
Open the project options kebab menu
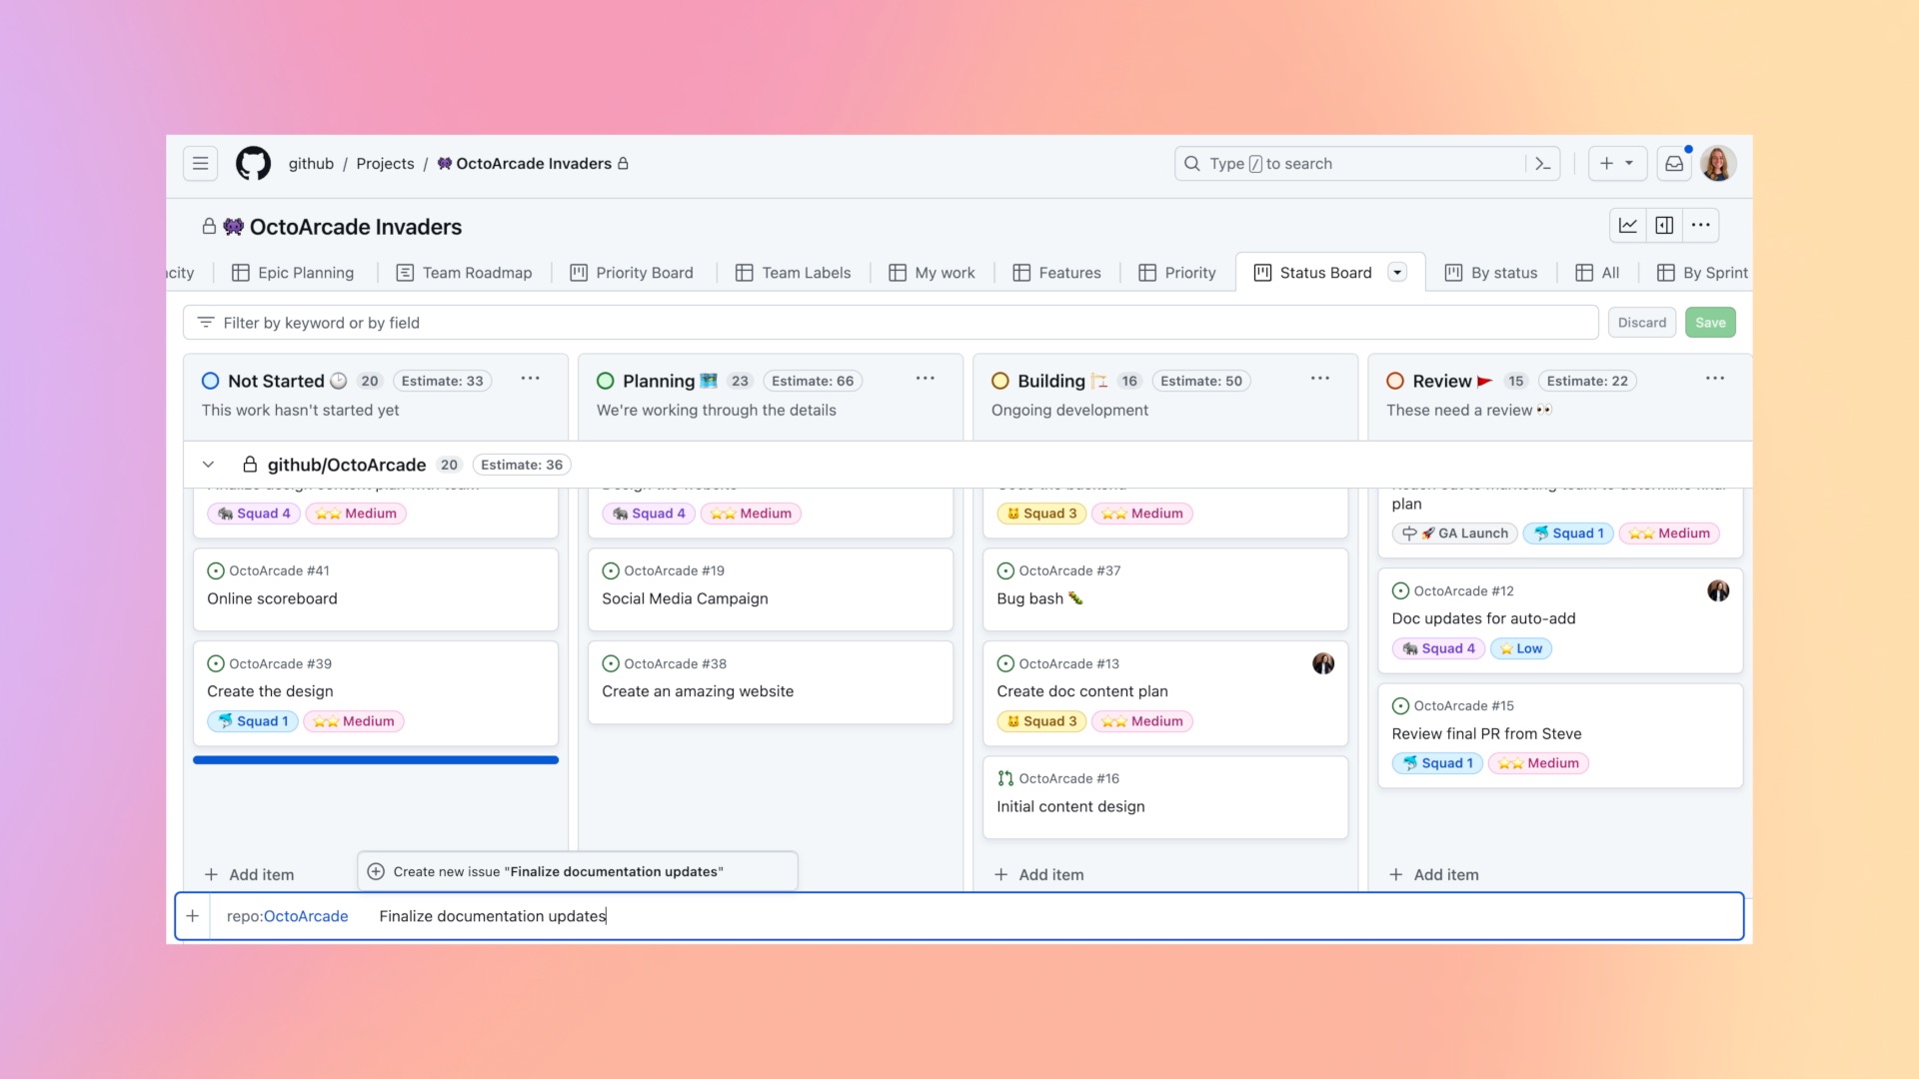(x=1701, y=226)
